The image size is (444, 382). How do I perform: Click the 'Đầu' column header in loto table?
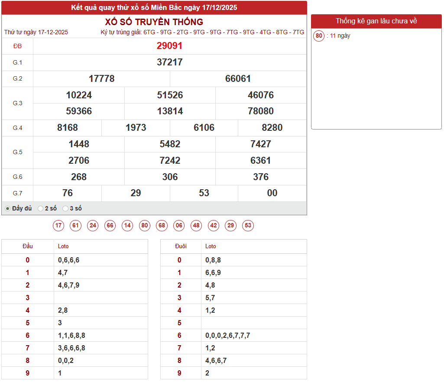pyautogui.click(x=28, y=246)
